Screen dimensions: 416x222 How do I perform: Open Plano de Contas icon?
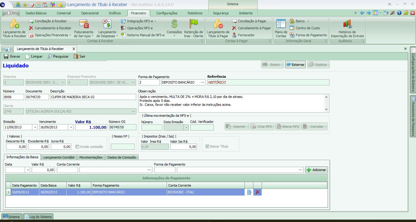tap(281, 24)
